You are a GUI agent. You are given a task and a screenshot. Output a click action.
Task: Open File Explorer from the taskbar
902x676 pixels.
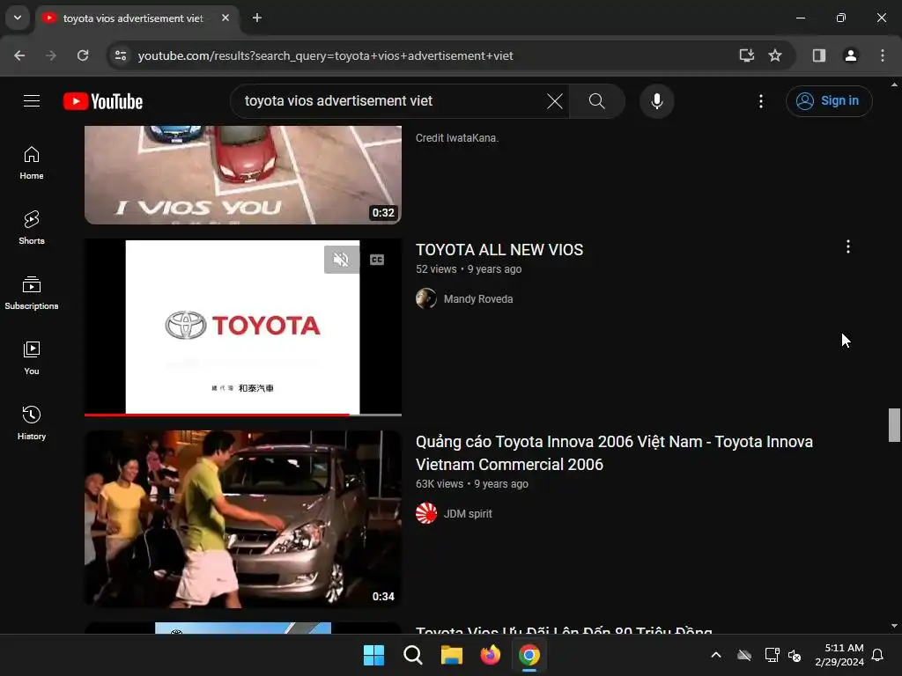click(452, 655)
